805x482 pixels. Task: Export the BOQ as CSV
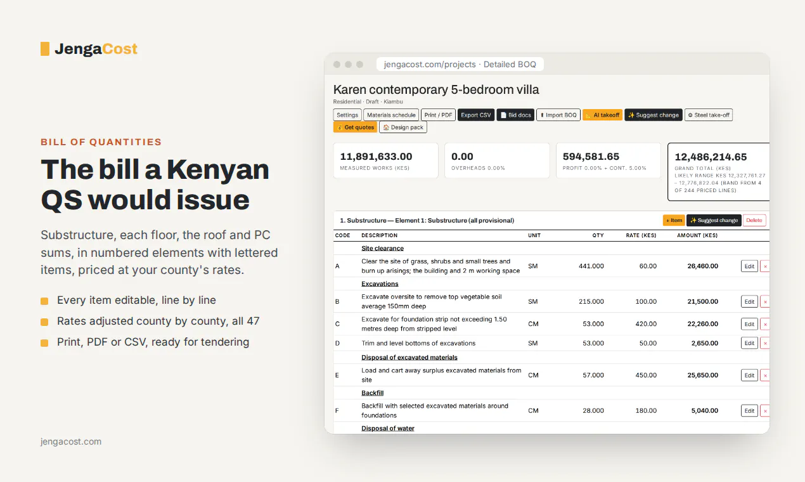[x=476, y=115]
